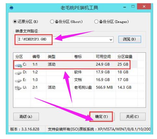Click the U: USB drive icon
157x139 pixels.
click(18, 88)
